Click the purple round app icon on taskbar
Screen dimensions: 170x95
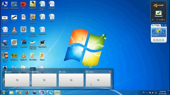(42, 93)
